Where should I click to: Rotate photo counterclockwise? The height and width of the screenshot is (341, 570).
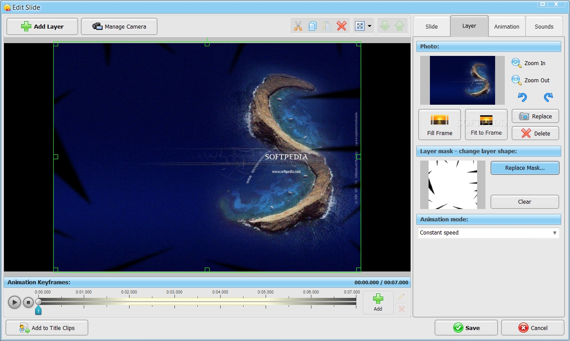click(x=522, y=97)
